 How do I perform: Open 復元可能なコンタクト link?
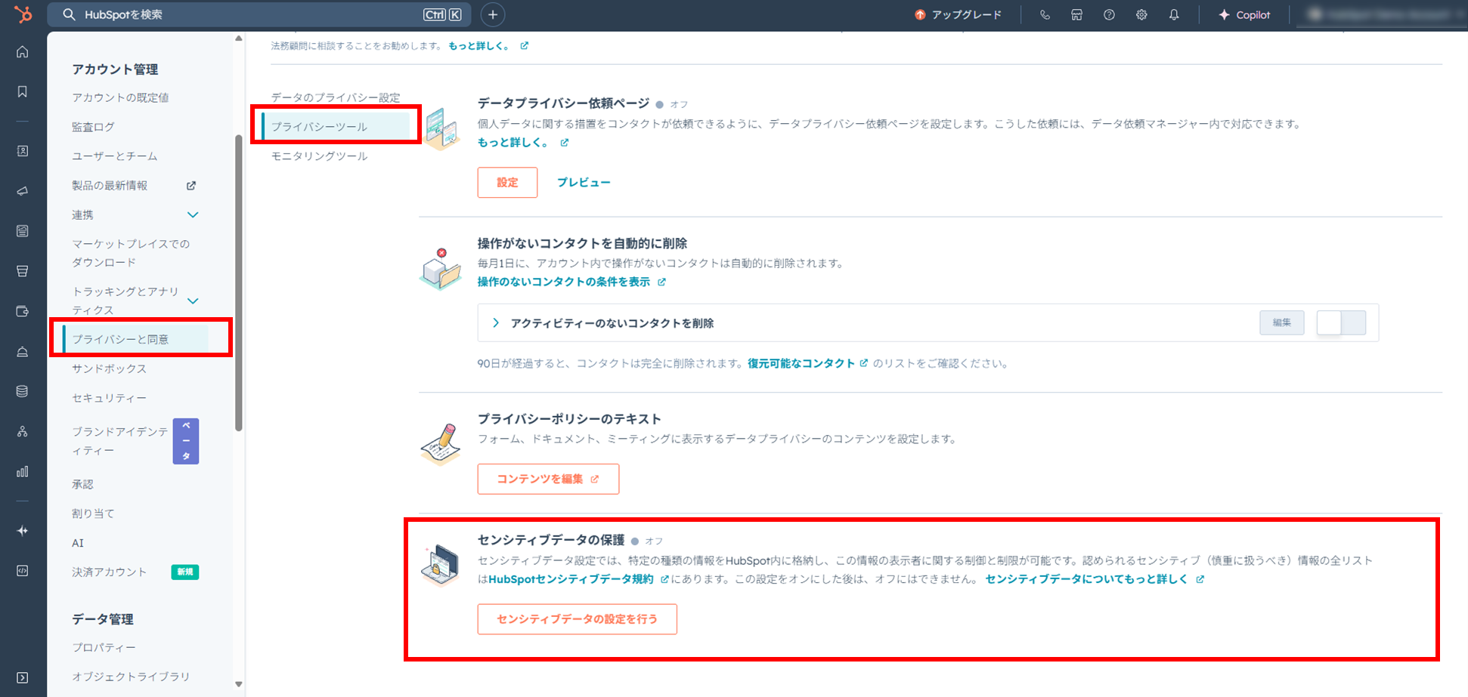(801, 363)
